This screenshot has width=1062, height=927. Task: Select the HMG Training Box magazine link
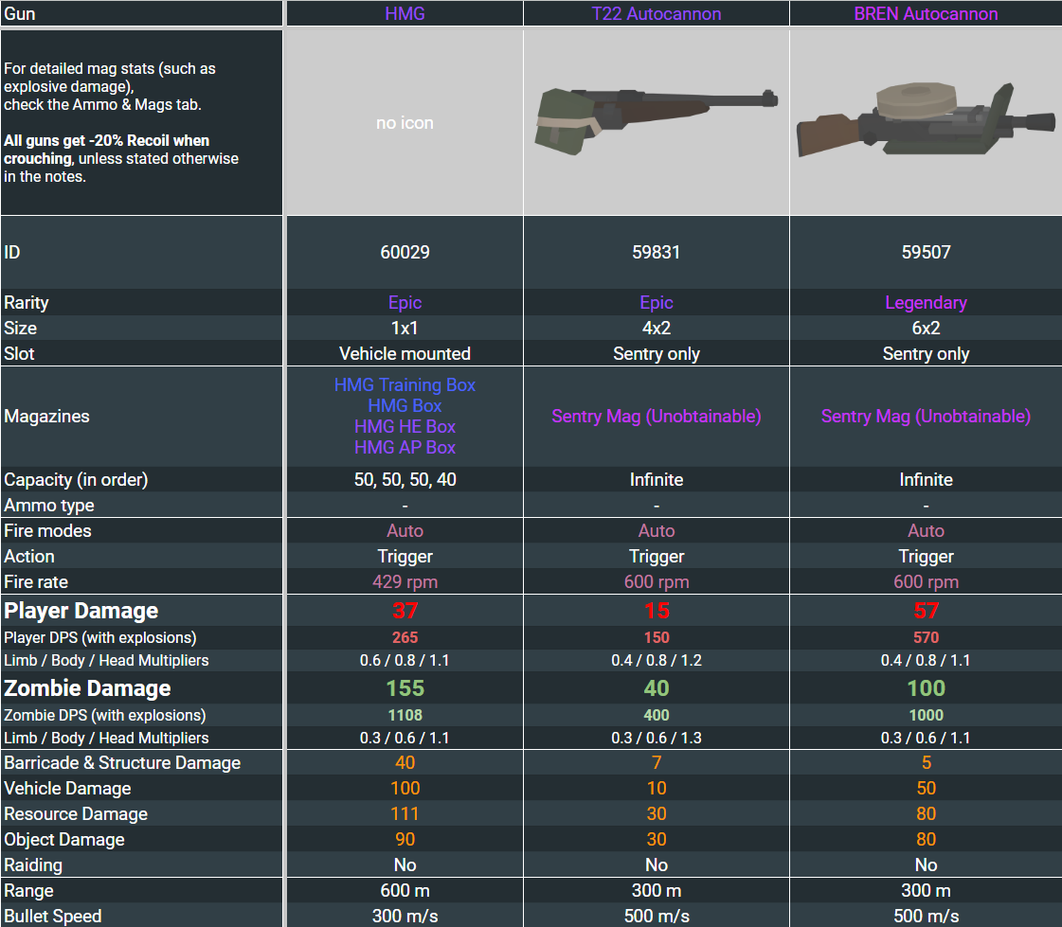click(405, 385)
